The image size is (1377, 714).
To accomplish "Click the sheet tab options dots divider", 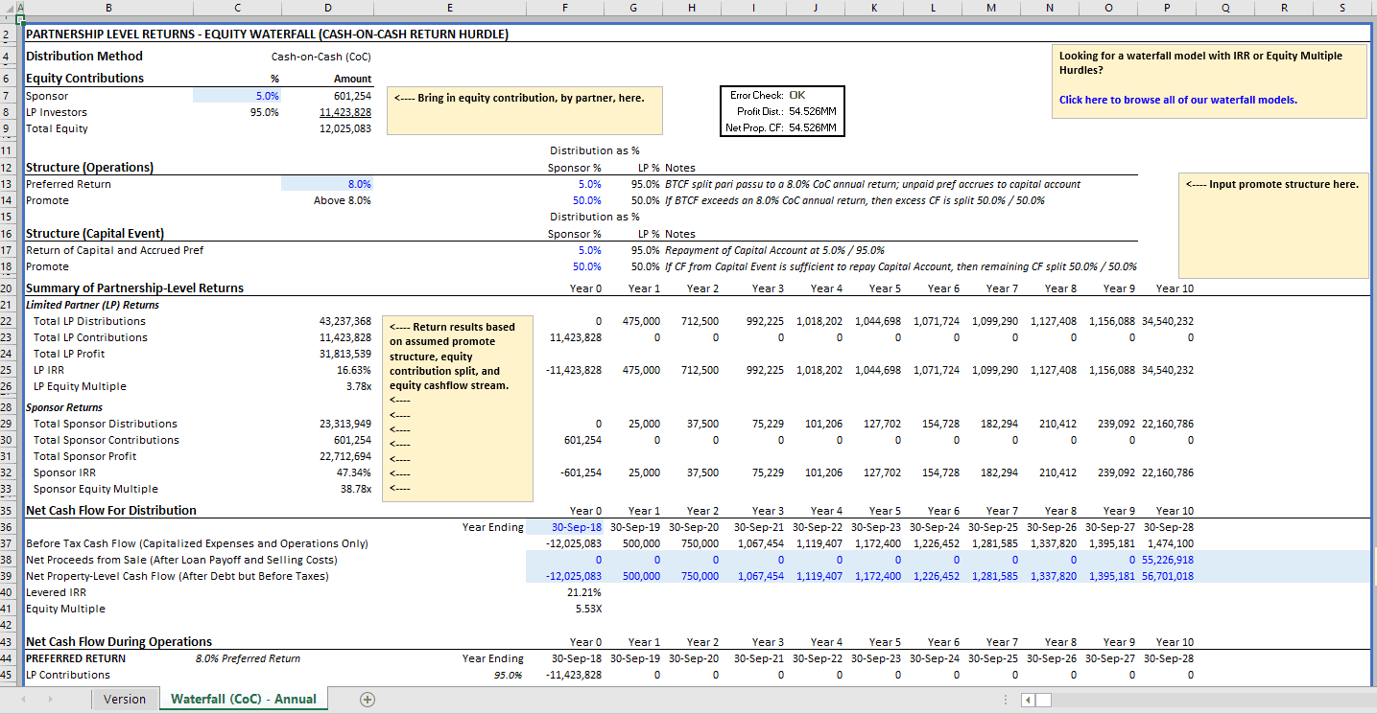I will pyautogui.click(x=1005, y=700).
